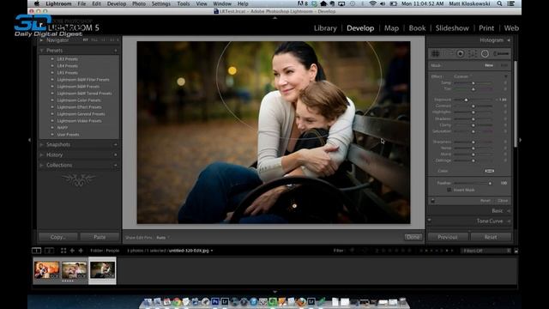
Task: Enable the Invert Mask checkbox
Action: point(449,190)
